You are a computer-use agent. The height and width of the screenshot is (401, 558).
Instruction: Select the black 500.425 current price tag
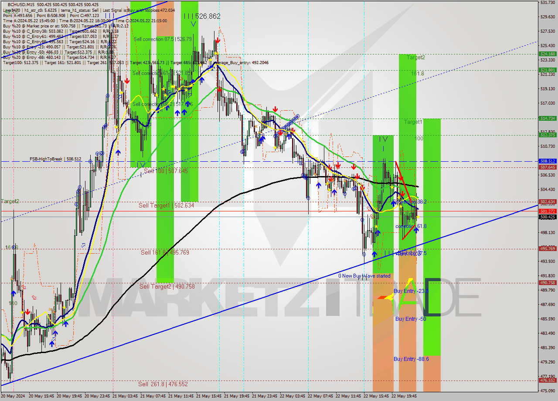[x=548, y=217]
